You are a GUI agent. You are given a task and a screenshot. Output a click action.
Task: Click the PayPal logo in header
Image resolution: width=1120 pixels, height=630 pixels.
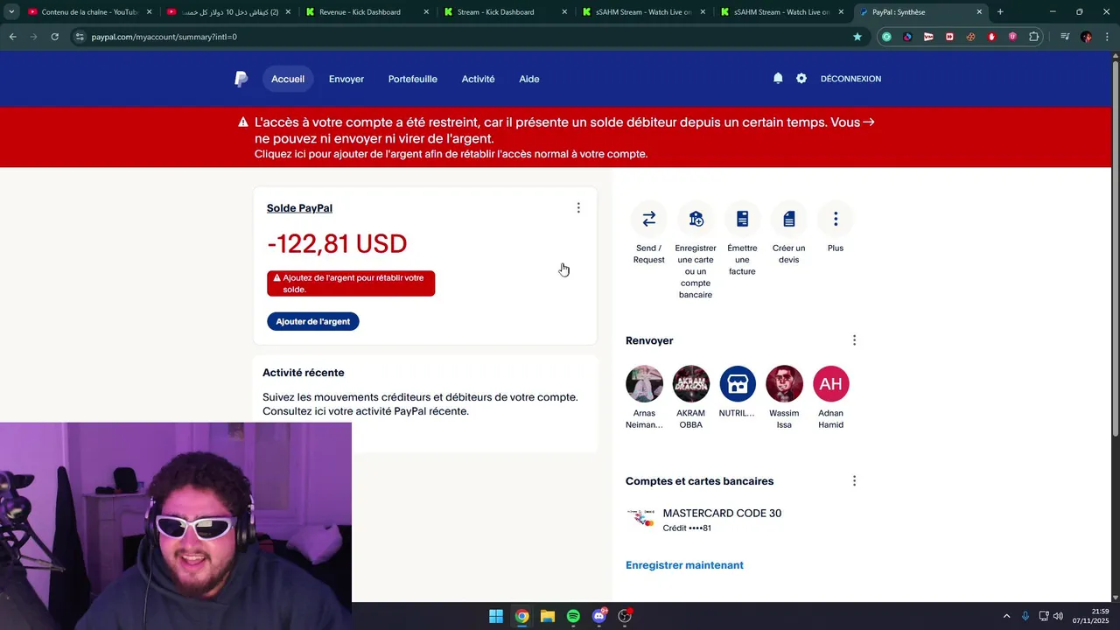point(241,79)
